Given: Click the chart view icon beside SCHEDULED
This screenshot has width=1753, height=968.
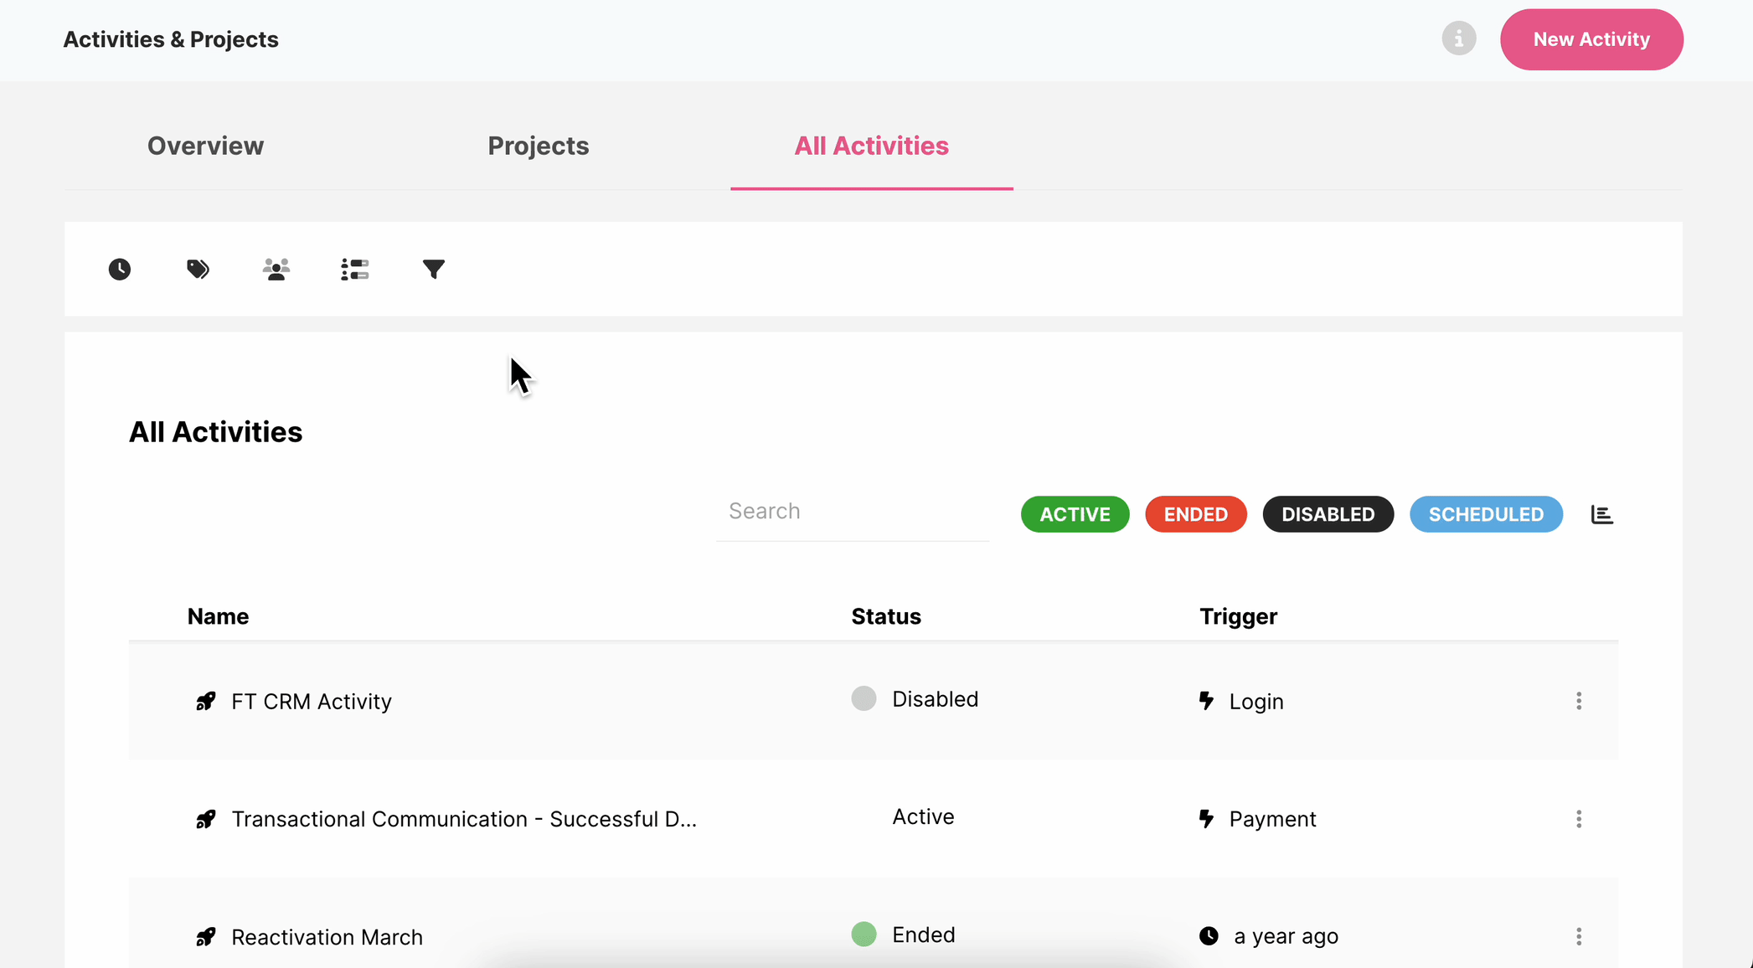Looking at the screenshot, I should (1601, 514).
